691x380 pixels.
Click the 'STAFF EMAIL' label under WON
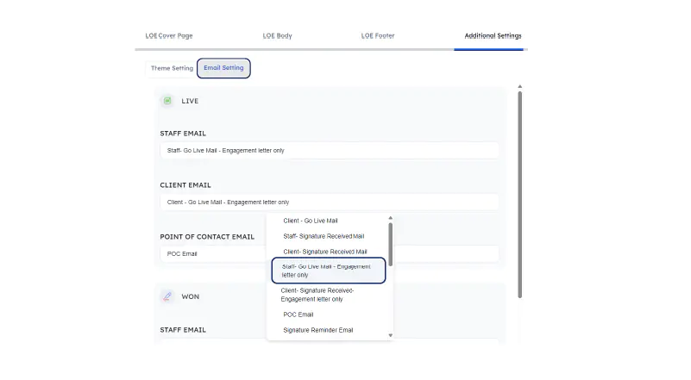183,329
